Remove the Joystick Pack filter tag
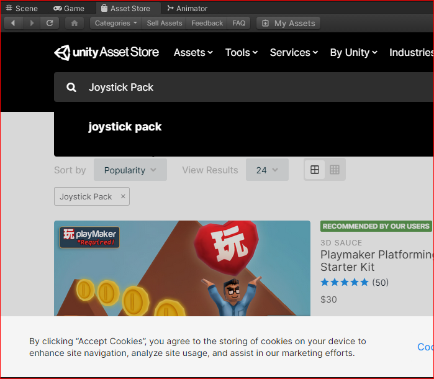This screenshot has height=379, width=434. [x=123, y=196]
